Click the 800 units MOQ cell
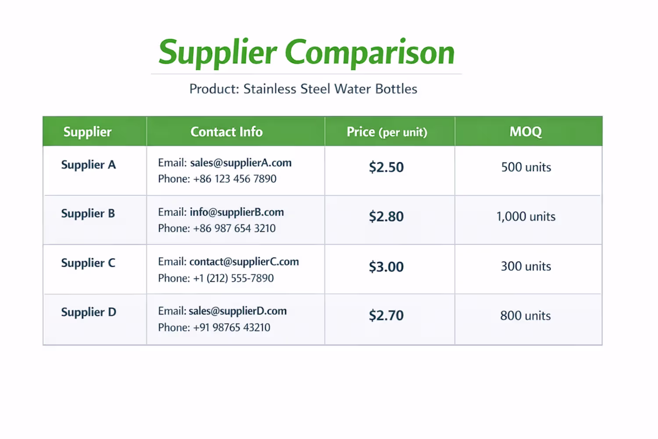Screen dimensions: 658x439 [x=525, y=316]
